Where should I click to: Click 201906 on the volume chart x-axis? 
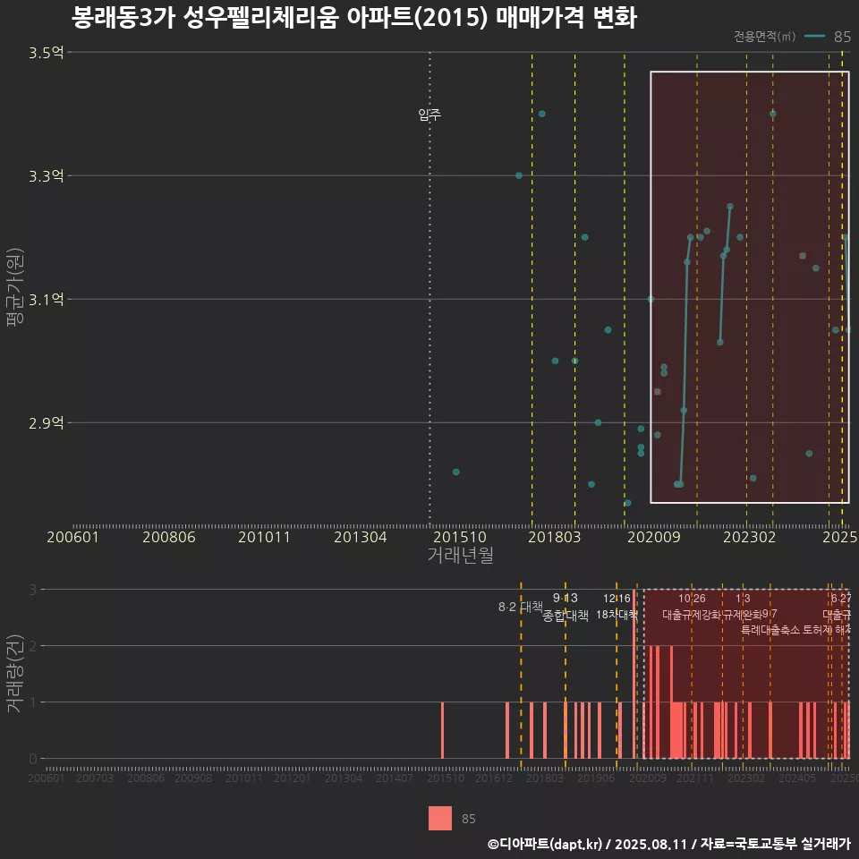(596, 778)
